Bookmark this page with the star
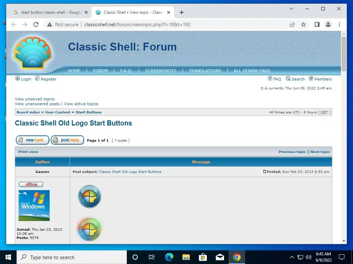 pyautogui.click(x=303, y=24)
